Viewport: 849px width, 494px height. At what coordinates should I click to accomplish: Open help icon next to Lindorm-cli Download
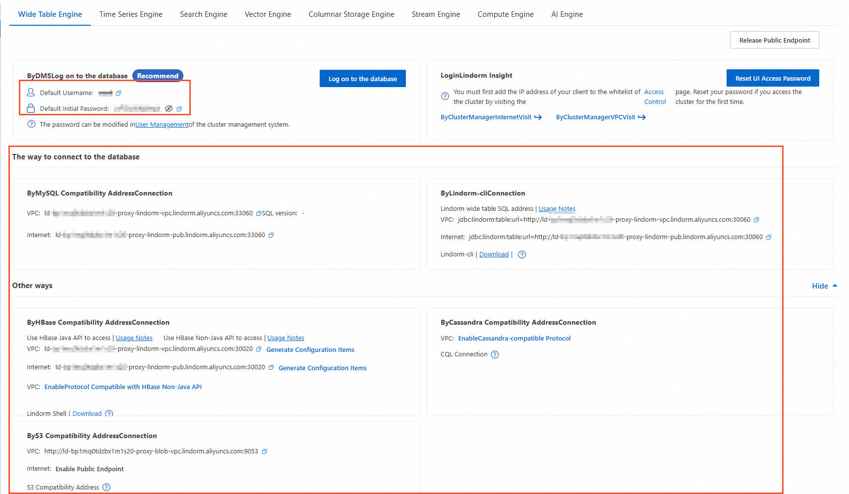522,254
